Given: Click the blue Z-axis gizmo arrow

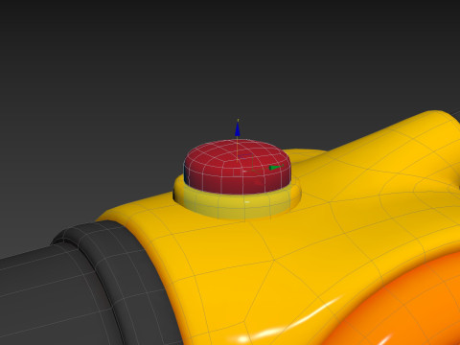Looking at the screenshot, I should 238,129.
